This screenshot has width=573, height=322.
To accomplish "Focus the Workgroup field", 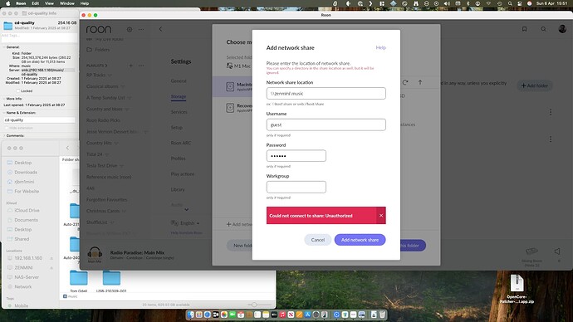I will (296, 187).
